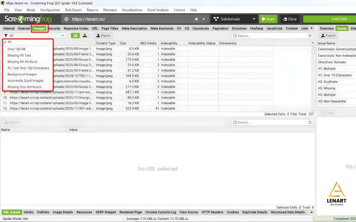Expand the overflow arrow for more top tabs
Image resolution: width=356 pixels, height=222 pixels.
(311, 28)
